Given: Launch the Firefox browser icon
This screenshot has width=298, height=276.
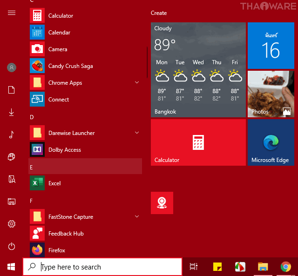Looking at the screenshot, I should coord(37,250).
